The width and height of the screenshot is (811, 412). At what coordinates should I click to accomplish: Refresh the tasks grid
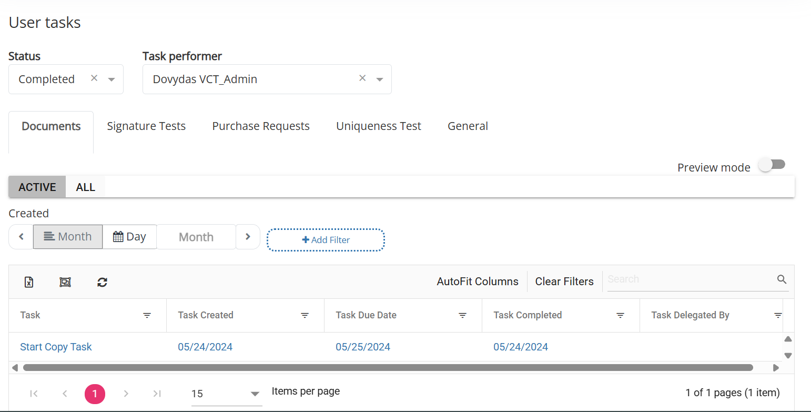click(102, 282)
